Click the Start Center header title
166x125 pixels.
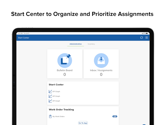coord(24,38)
